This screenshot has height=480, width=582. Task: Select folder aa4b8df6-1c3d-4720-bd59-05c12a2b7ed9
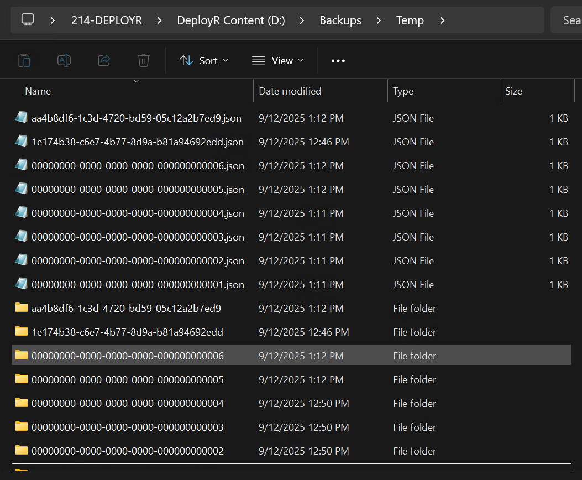point(291,308)
